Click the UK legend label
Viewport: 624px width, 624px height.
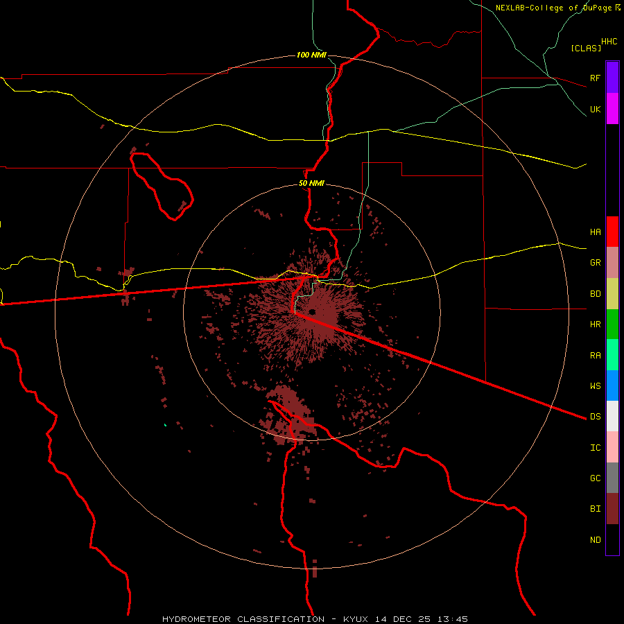tap(595, 110)
